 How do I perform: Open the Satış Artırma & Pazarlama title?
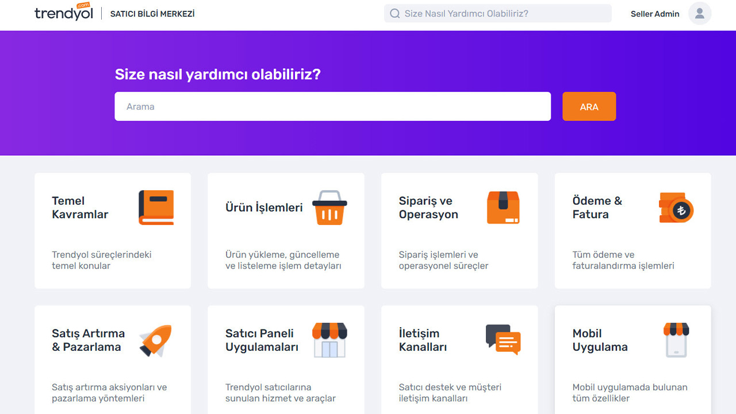pos(88,340)
